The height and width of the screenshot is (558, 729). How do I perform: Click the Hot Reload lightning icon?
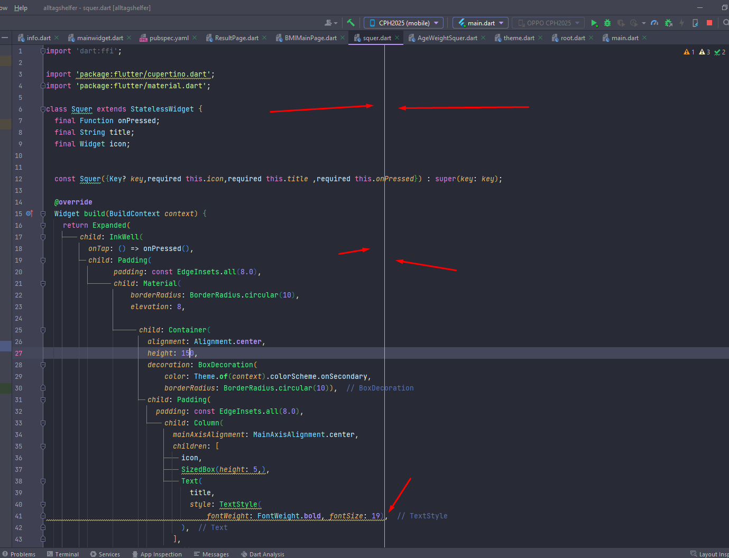[681, 23]
